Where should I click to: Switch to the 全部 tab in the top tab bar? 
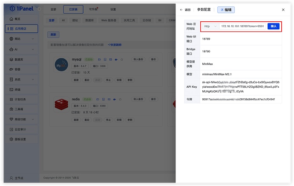pyautogui.click(x=53, y=9)
